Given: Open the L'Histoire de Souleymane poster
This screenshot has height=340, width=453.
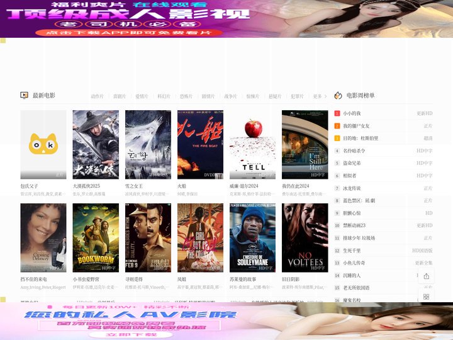Looking at the screenshot, I should [252, 237].
